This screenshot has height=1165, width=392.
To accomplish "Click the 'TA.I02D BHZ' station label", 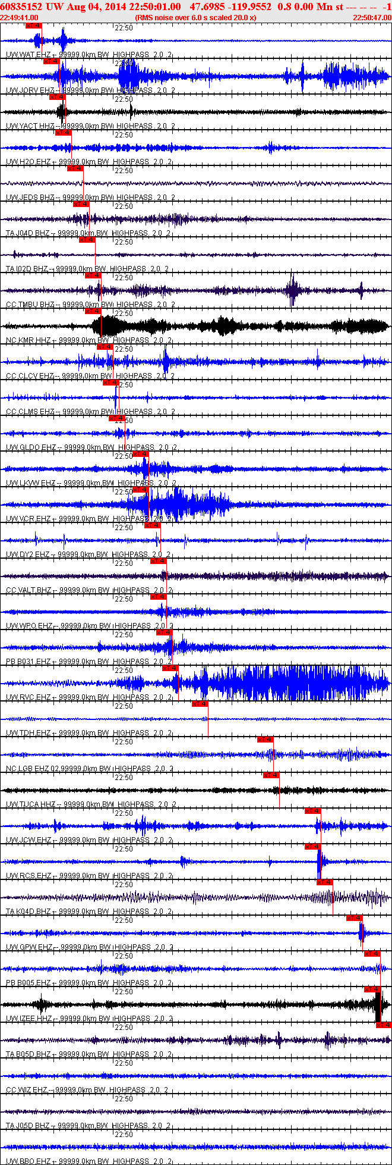I will 27,269.
